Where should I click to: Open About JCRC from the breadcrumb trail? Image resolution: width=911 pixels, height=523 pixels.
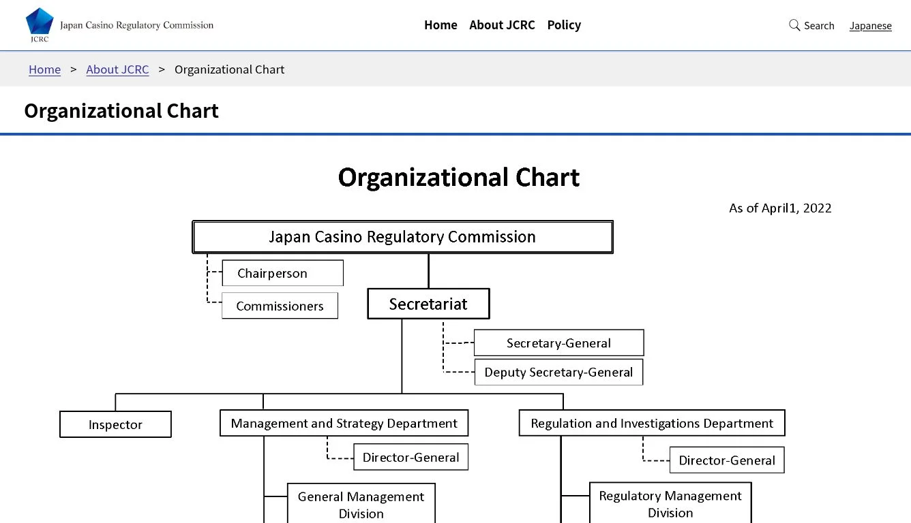pos(117,69)
